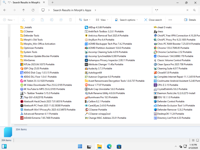Select Bulk Crap Uninstaller 5.8.3 Portable

[105, 89]
